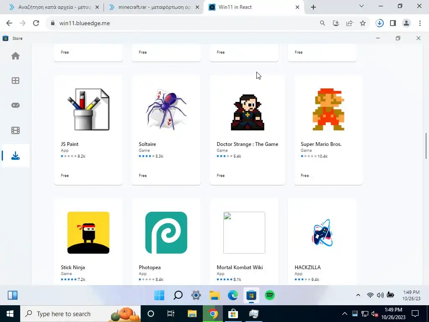Select the Downloads icon in Store sidebar
Image resolution: width=429 pixels, height=322 pixels.
coord(16,156)
